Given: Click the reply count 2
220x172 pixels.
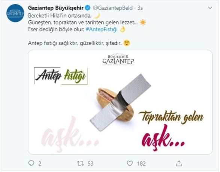Looking at the screenshot, I should tap(40, 163).
